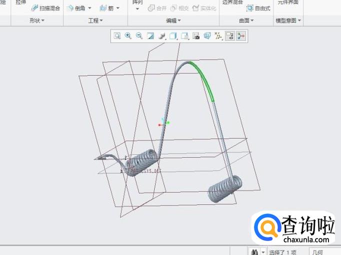The image size is (341, 255).
Task: Expand the Model Intent (模型意图) group menu
Action: [x=288, y=20]
